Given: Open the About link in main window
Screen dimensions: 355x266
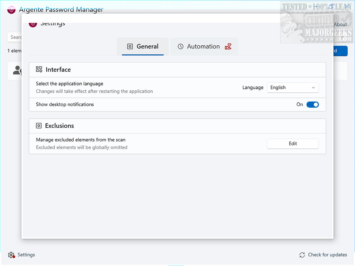Looking at the screenshot, I should [x=340, y=24].
